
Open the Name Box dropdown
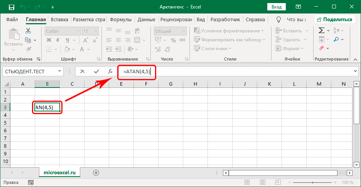59,71
